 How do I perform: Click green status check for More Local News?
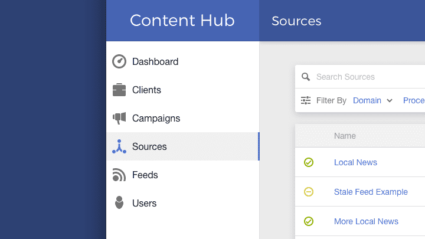point(309,221)
